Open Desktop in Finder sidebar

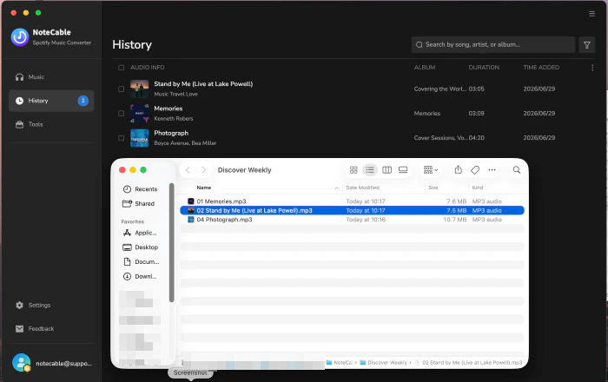(x=141, y=247)
